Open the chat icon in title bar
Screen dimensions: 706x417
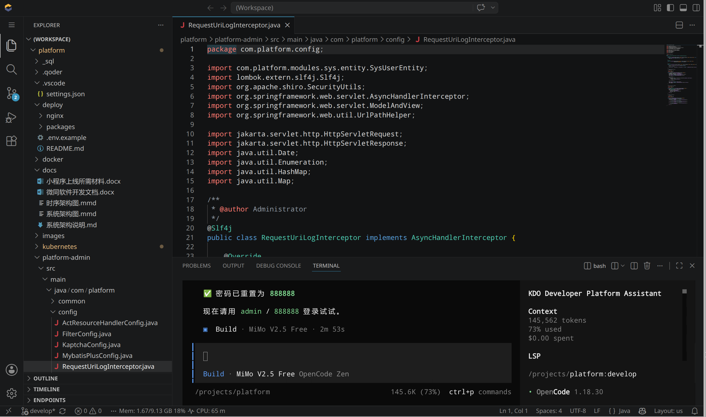click(x=481, y=8)
